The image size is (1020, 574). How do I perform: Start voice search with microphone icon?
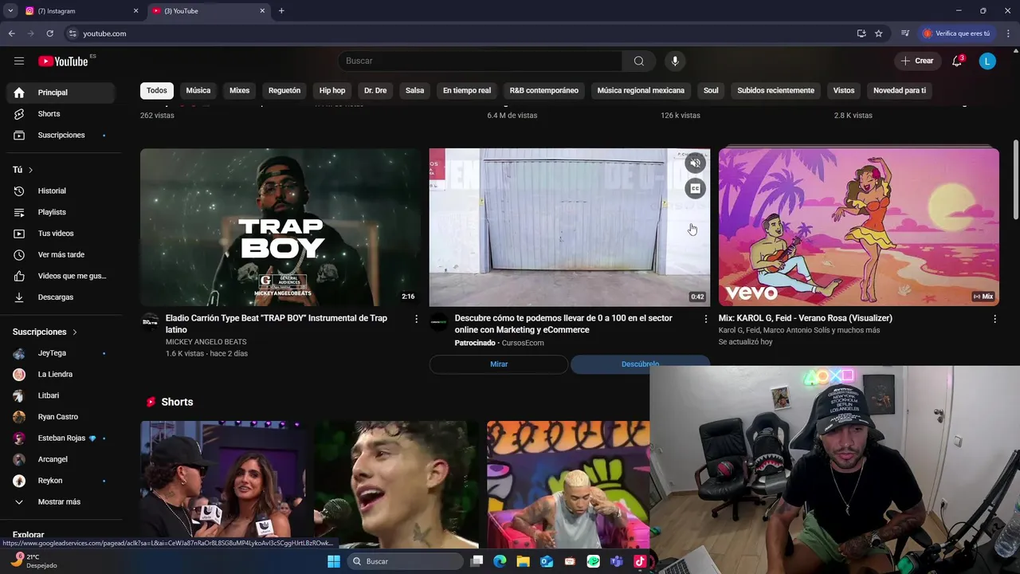tap(675, 61)
